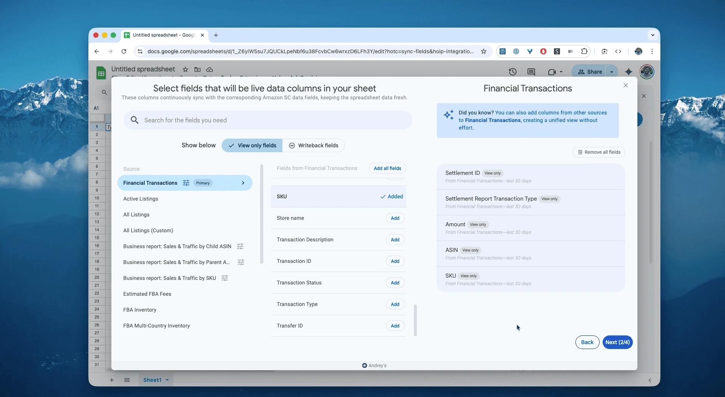Start a meeting with camera icon
The image size is (725, 397).
pos(552,72)
